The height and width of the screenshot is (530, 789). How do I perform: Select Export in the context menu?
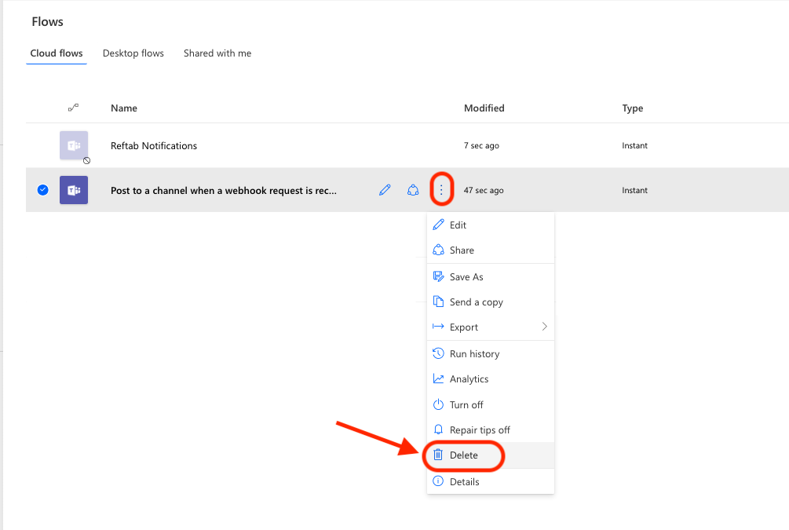(x=464, y=327)
